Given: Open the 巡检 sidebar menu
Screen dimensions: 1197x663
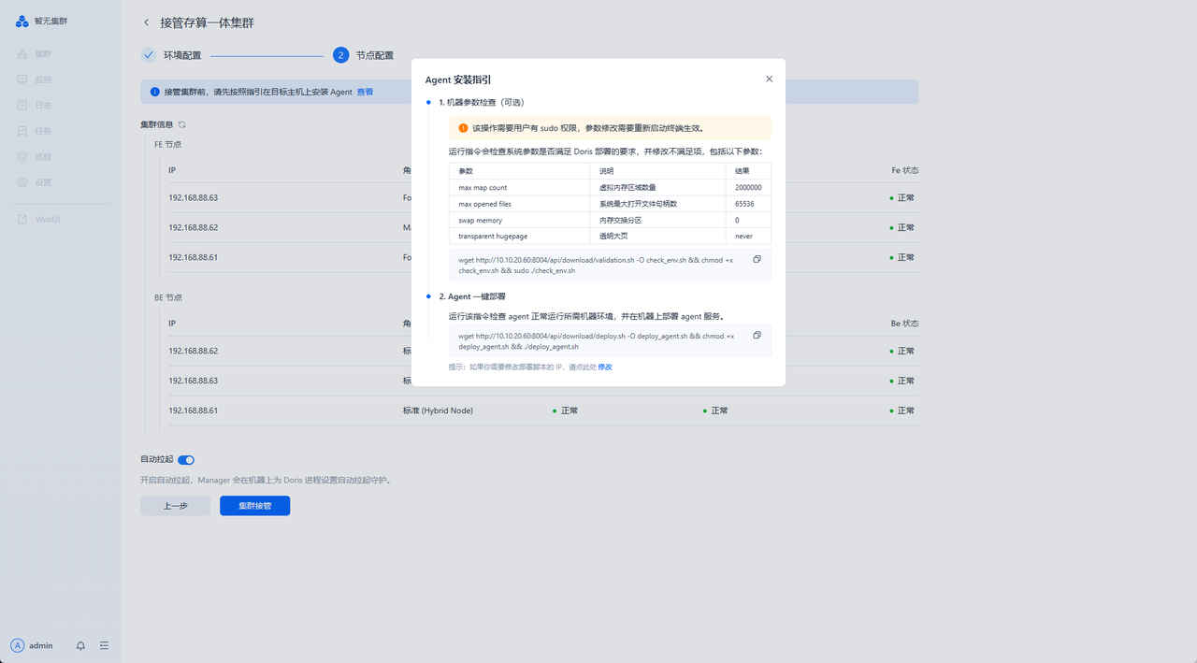Looking at the screenshot, I should (43, 156).
